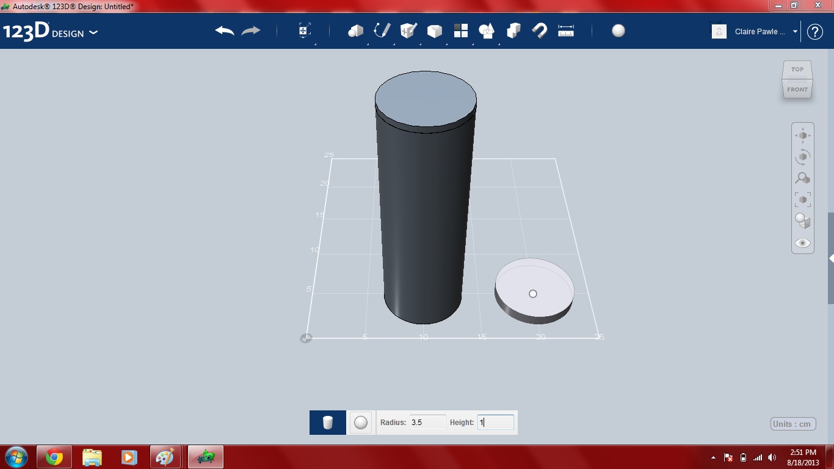Undo the last action with the Undo arrow
The image size is (834, 469).
pyautogui.click(x=225, y=31)
